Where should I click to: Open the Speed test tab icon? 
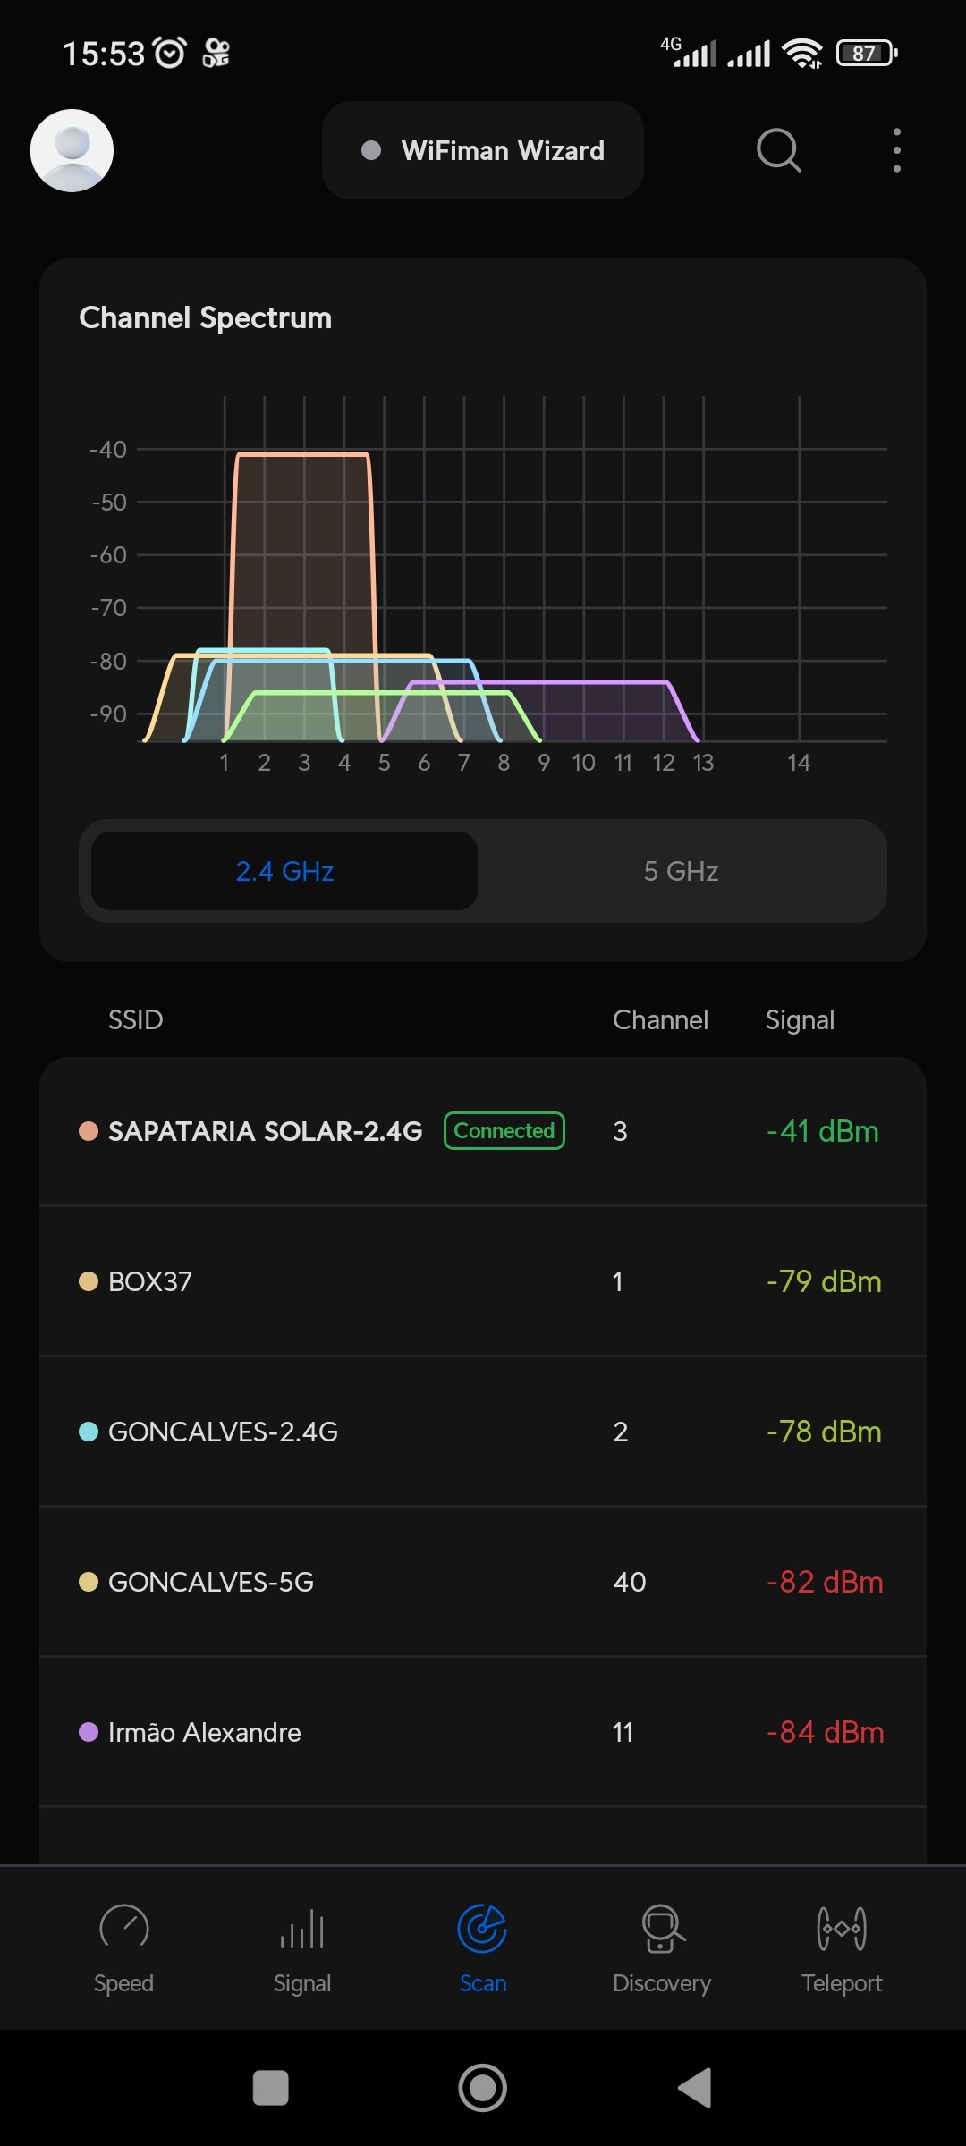(124, 1927)
